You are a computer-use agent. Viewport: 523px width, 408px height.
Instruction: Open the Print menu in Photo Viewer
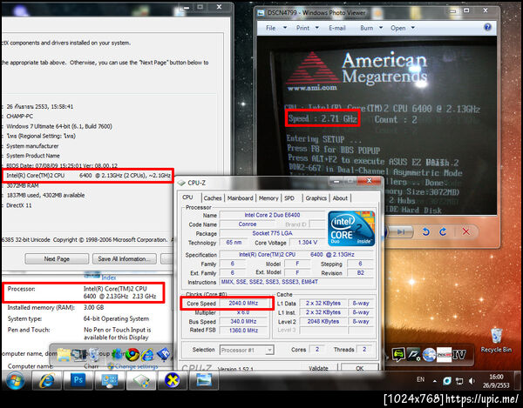[307, 28]
